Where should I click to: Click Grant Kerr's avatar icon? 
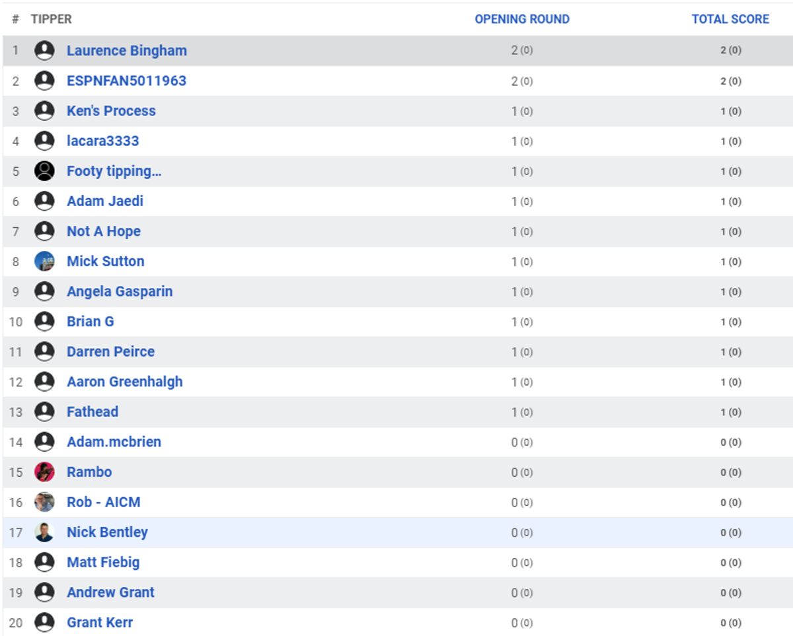[44, 623]
